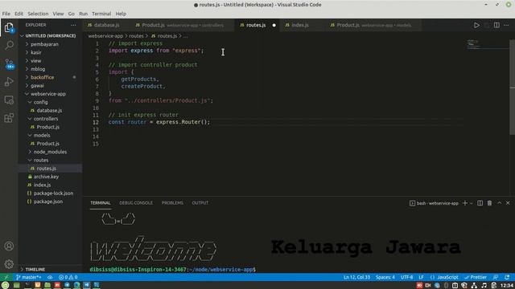Open the Terminal menu
The width and height of the screenshot is (515, 289).
101,14
